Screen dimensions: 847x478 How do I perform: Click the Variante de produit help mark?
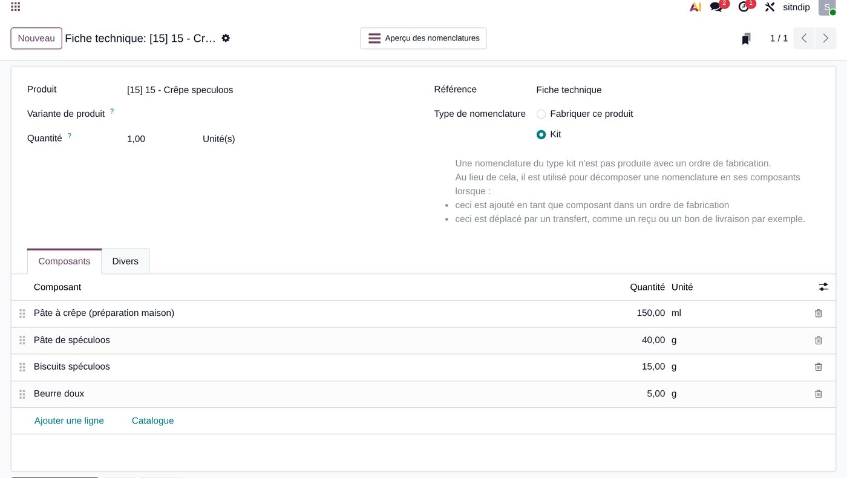(x=112, y=111)
